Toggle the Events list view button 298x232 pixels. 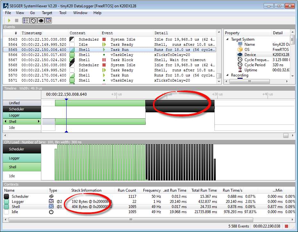[26, 20]
